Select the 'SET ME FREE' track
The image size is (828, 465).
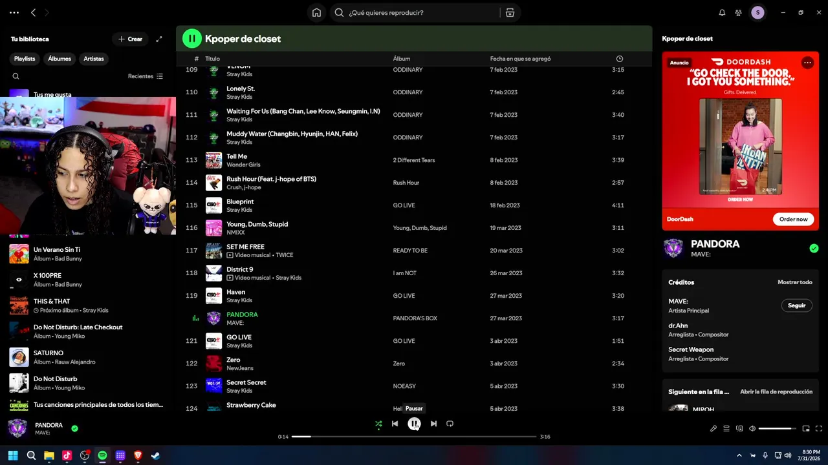click(x=414, y=251)
